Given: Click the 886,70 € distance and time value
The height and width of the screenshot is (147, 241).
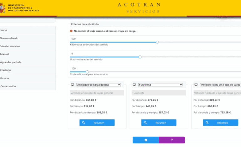Looking at the screenshot, I should (102, 112).
